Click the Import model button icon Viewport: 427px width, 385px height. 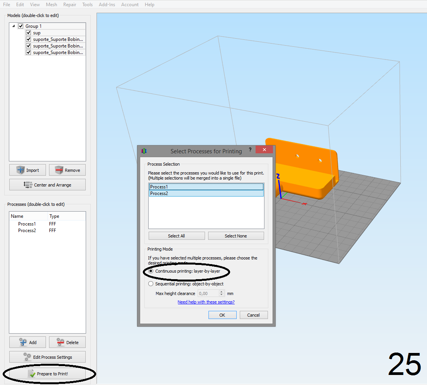pyautogui.click(x=20, y=170)
